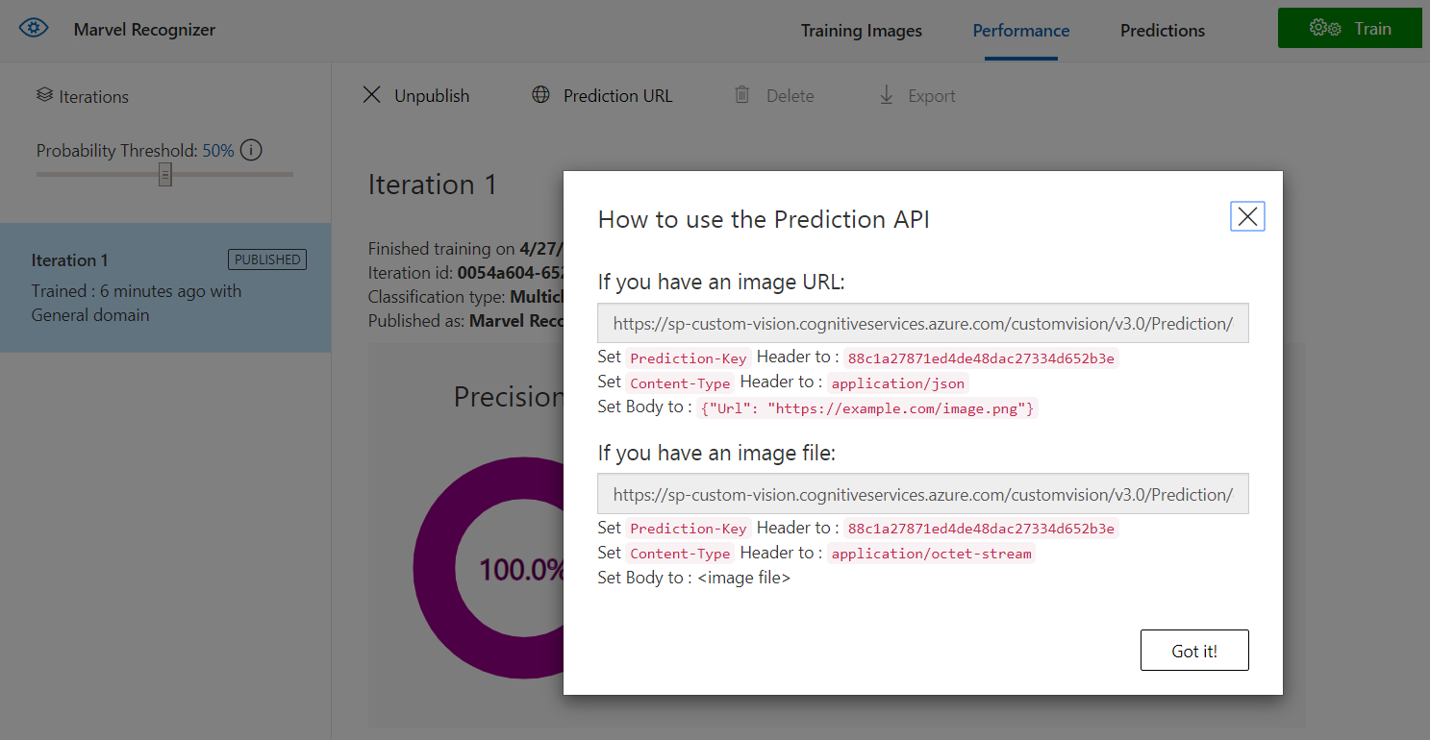Open the Training Images tab
The height and width of the screenshot is (740, 1430).
[x=861, y=31]
